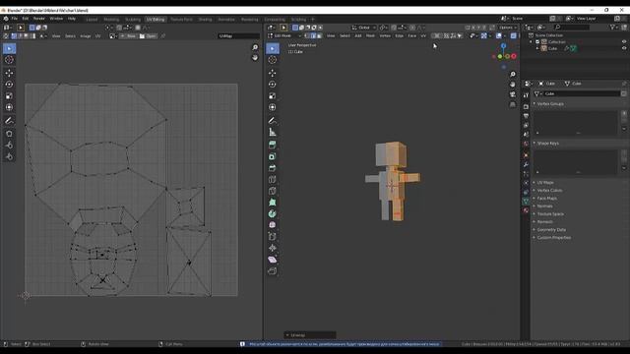
Task: Select the UV Grab sculpt tool
Action: (x=9, y=134)
